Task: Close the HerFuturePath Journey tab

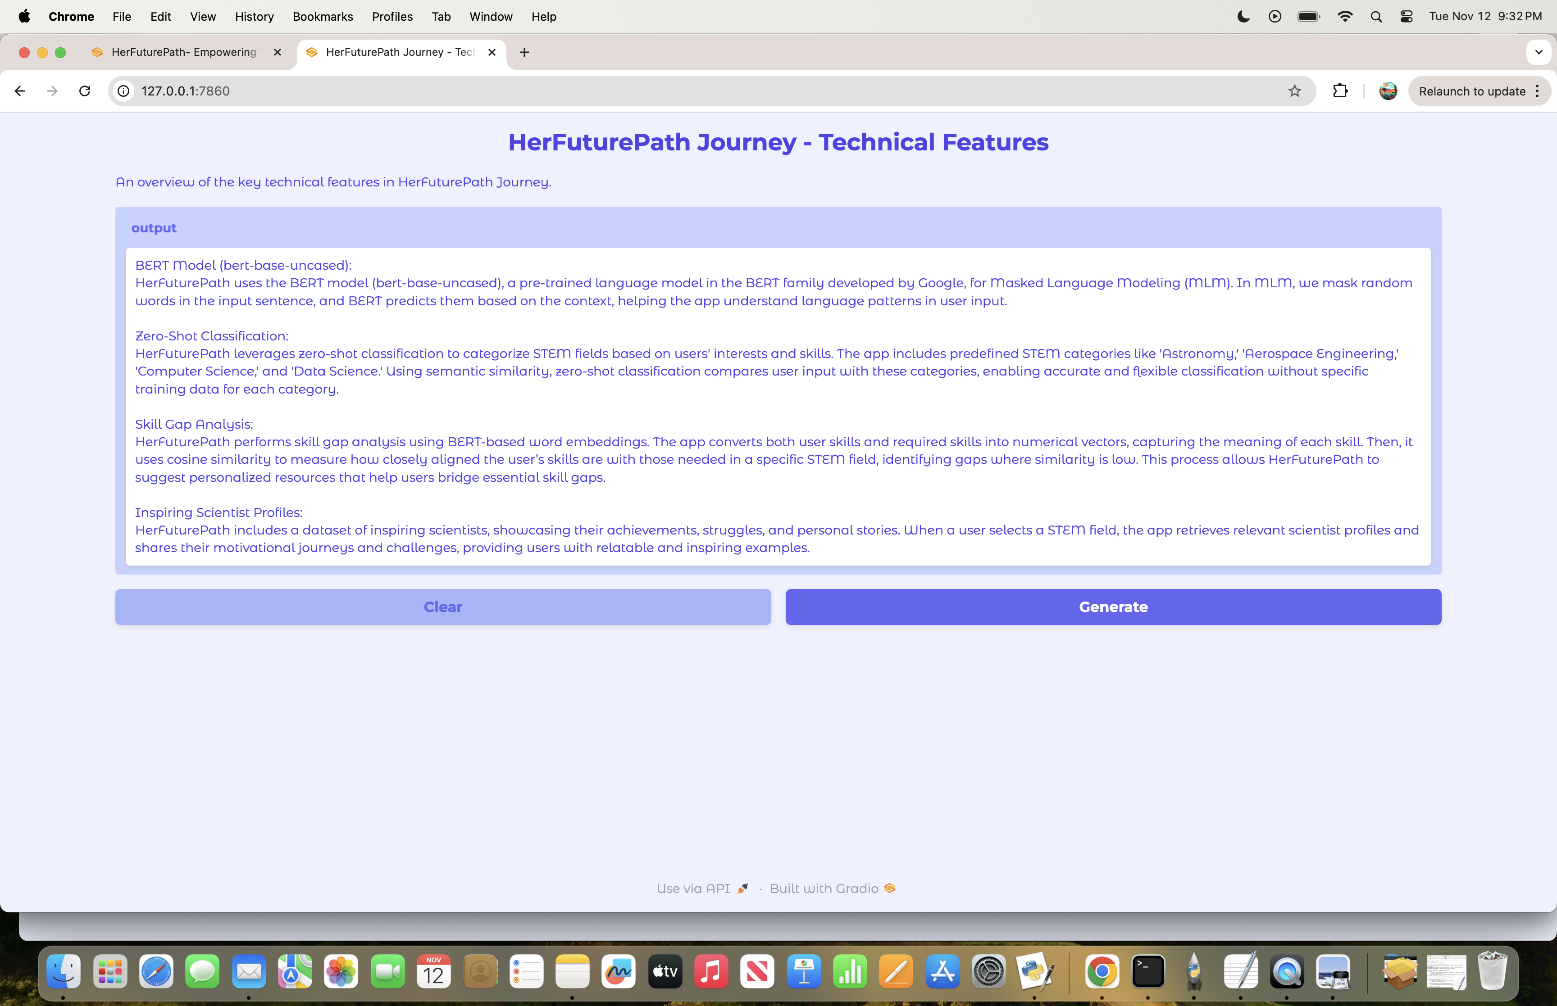Action: coord(492,52)
